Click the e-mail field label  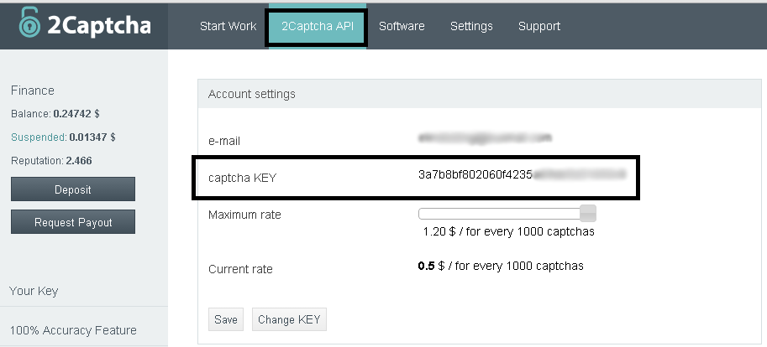click(224, 141)
